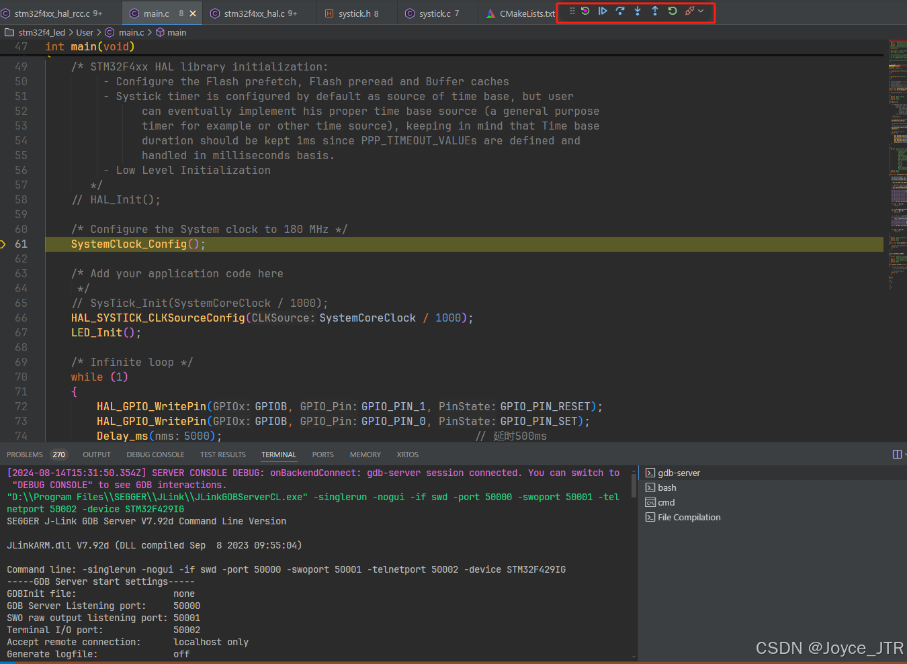907x664 pixels.
Task: Click User in the breadcrumb path
Action: coord(85,32)
